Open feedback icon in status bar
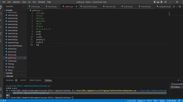The width and height of the screenshot is (183, 102). 179,101
